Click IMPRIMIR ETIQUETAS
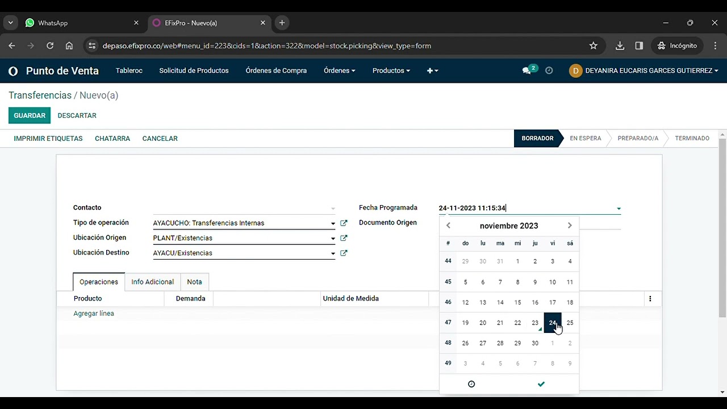The height and width of the screenshot is (409, 727). tap(48, 139)
